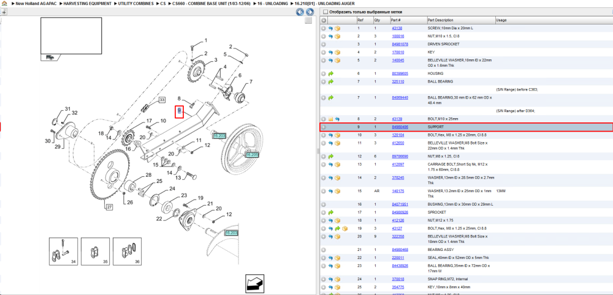Expand the plus button for DRIVEN SPROCKET row
This screenshot has width=613, height=295.
[324, 44]
